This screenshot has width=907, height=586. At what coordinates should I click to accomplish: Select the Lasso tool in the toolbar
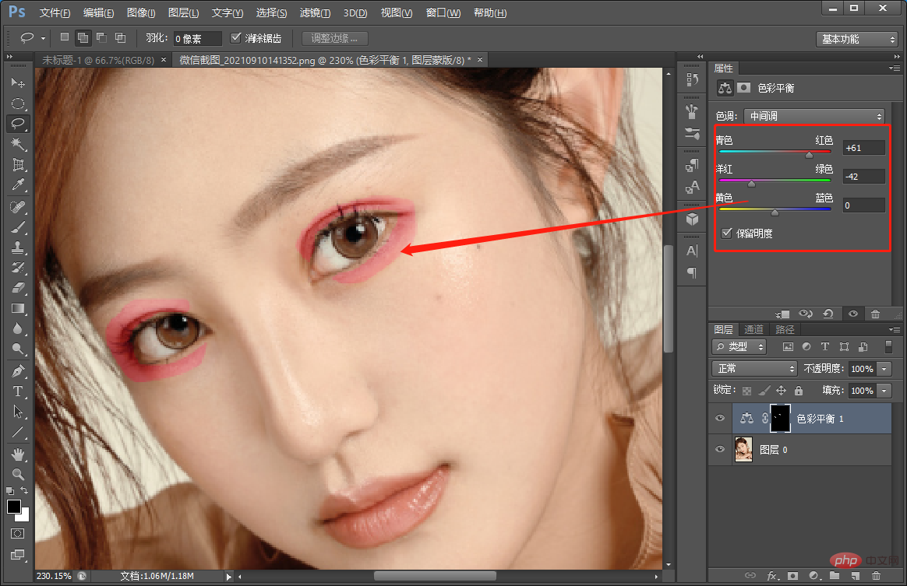(18, 123)
